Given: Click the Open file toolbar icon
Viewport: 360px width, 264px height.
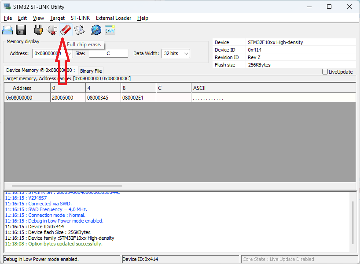Looking at the screenshot, I should click(7, 30).
